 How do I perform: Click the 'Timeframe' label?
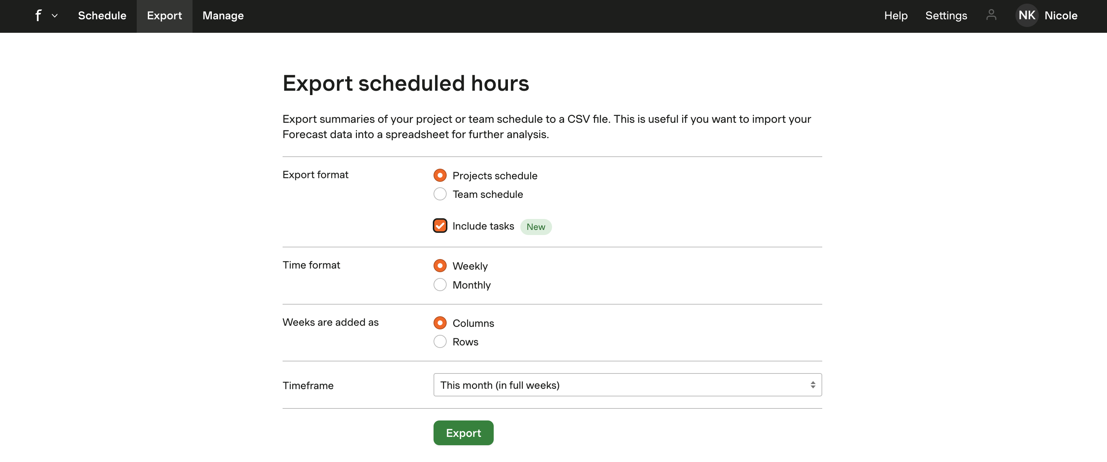pyautogui.click(x=308, y=385)
